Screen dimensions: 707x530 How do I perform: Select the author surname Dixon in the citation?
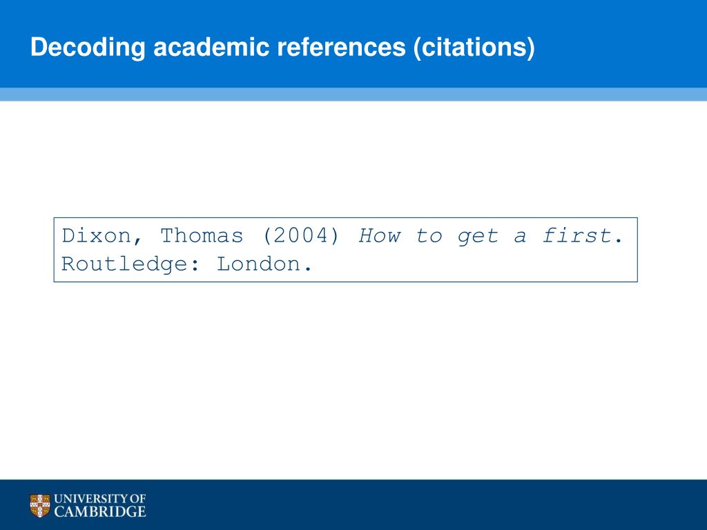tap(97, 236)
